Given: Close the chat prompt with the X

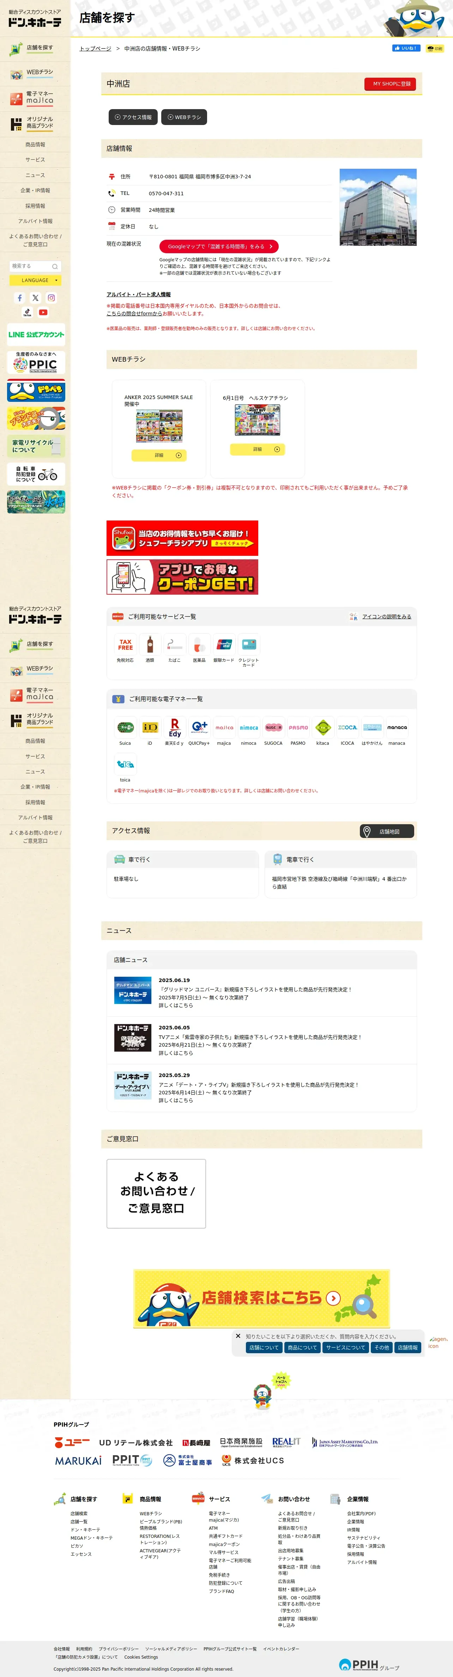Looking at the screenshot, I should click(238, 1336).
